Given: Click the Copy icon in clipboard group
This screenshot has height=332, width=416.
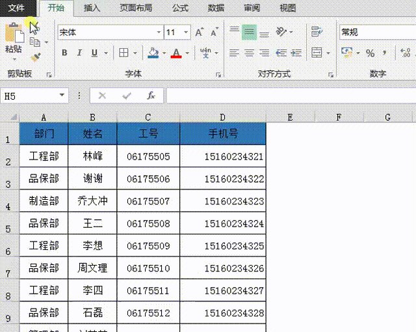Looking at the screenshot, I should tap(35, 43).
